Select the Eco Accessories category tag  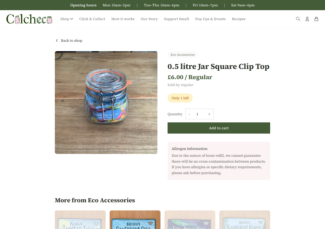[183, 55]
